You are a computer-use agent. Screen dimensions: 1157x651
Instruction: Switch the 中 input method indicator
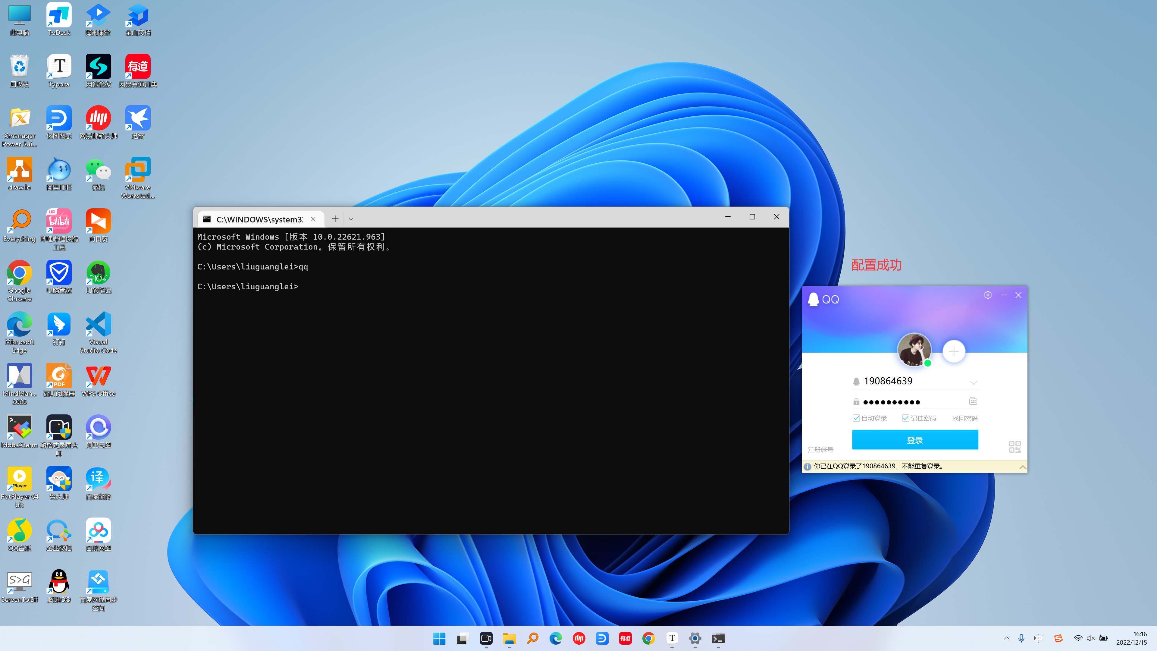point(1038,638)
